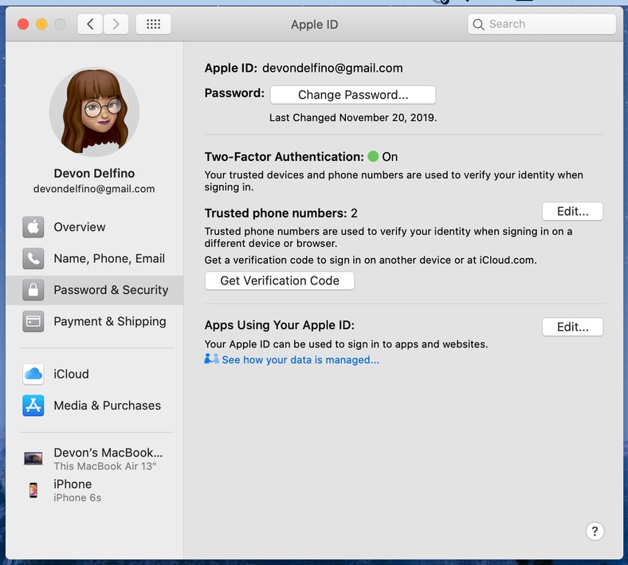The height and width of the screenshot is (565, 628).
Task: Click the phone icon beside Name, Phone, Email
Action: pyautogui.click(x=33, y=258)
